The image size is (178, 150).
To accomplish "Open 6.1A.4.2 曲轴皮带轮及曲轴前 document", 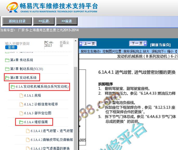I will tap(52, 140).
